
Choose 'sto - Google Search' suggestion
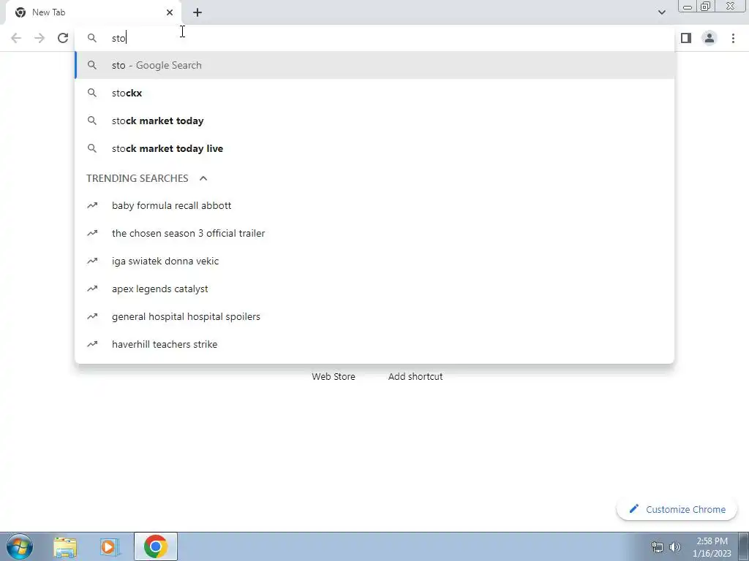click(375, 65)
